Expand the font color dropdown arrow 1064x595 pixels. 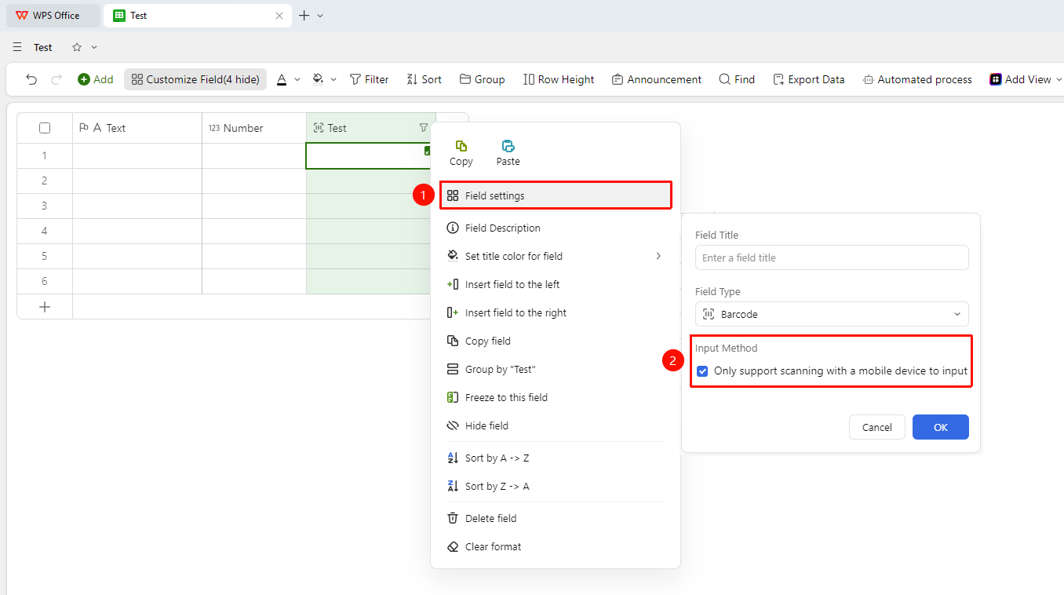(297, 79)
